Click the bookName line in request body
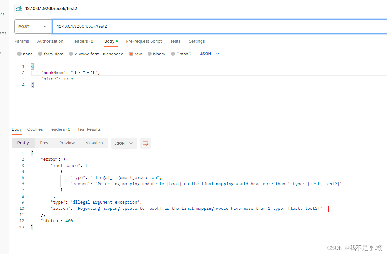The height and width of the screenshot is (254, 387). [x=70, y=73]
